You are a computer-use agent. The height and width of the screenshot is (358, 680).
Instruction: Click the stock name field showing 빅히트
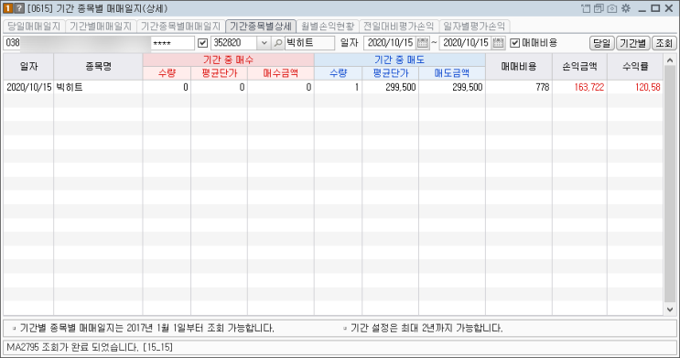pos(309,43)
